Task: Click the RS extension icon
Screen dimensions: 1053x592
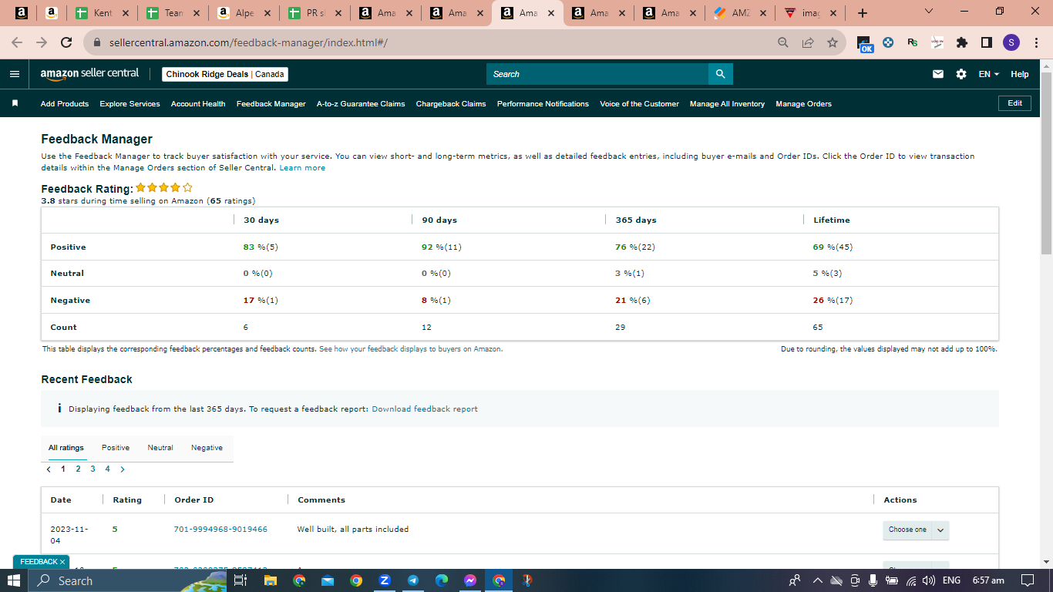Action: click(913, 42)
